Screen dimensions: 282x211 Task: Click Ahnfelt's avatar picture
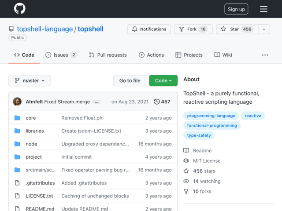point(17,102)
